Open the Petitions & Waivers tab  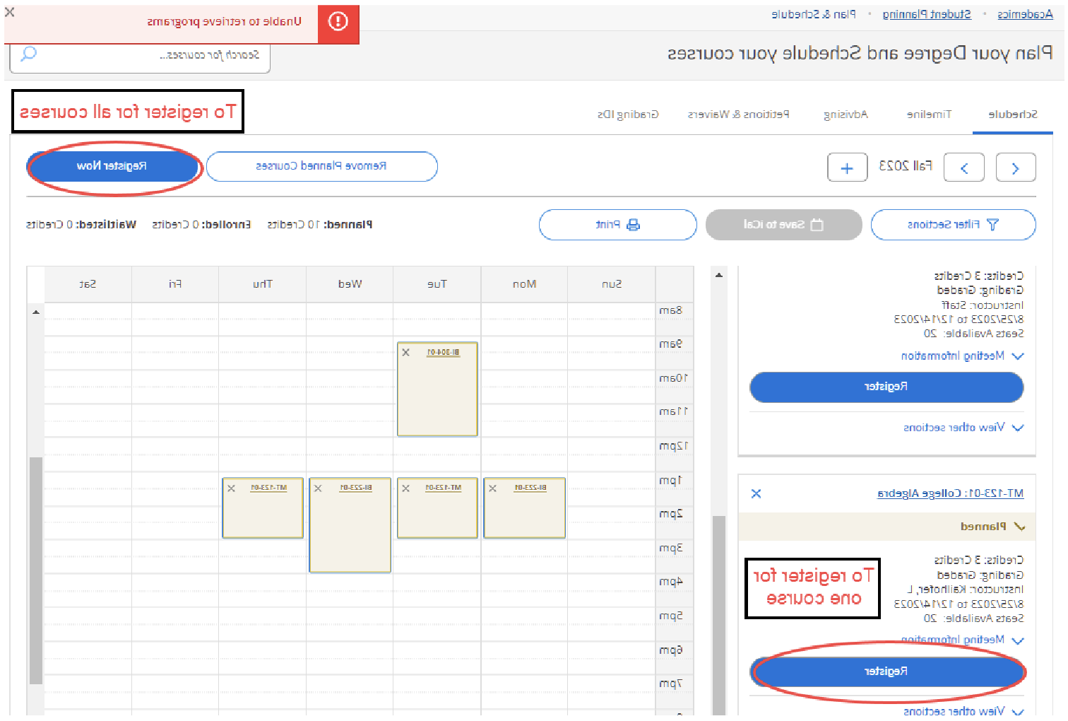pyautogui.click(x=738, y=115)
